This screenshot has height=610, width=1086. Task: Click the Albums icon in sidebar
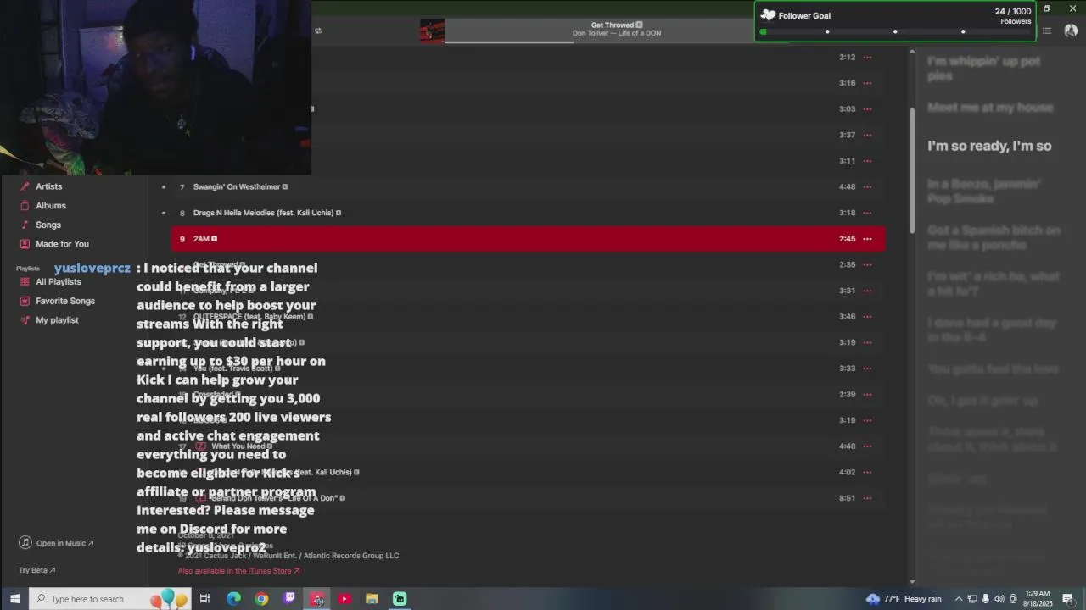click(x=25, y=205)
